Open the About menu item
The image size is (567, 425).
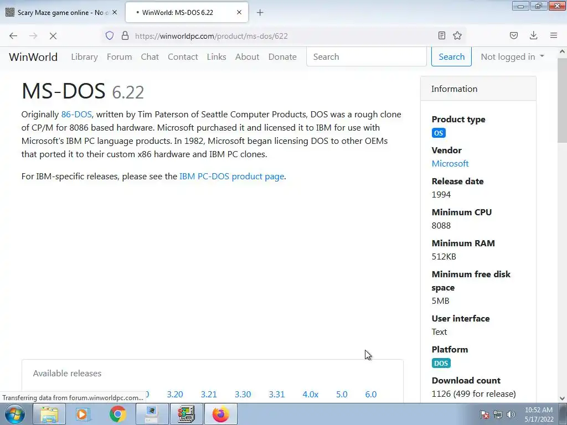(248, 57)
